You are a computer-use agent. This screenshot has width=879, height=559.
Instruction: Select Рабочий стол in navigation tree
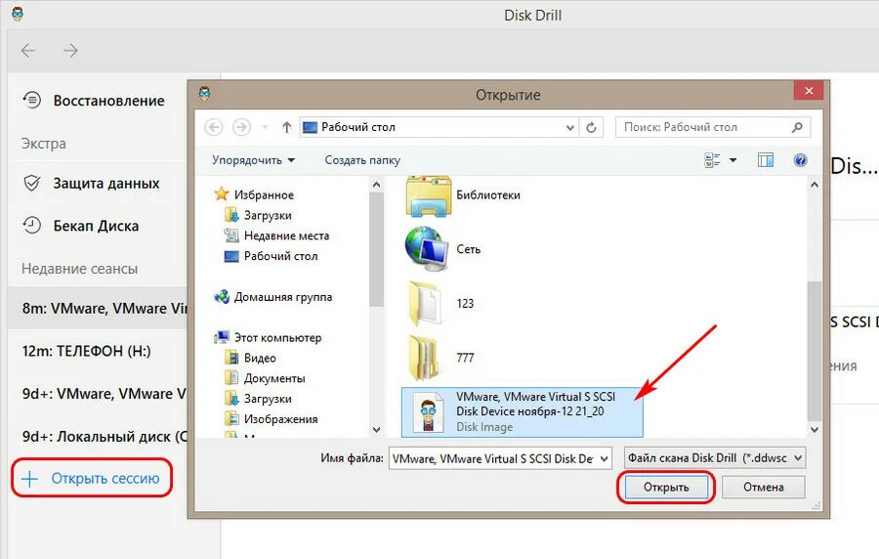pos(280,256)
